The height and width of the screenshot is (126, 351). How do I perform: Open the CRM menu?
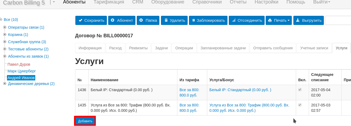[x=138, y=2]
